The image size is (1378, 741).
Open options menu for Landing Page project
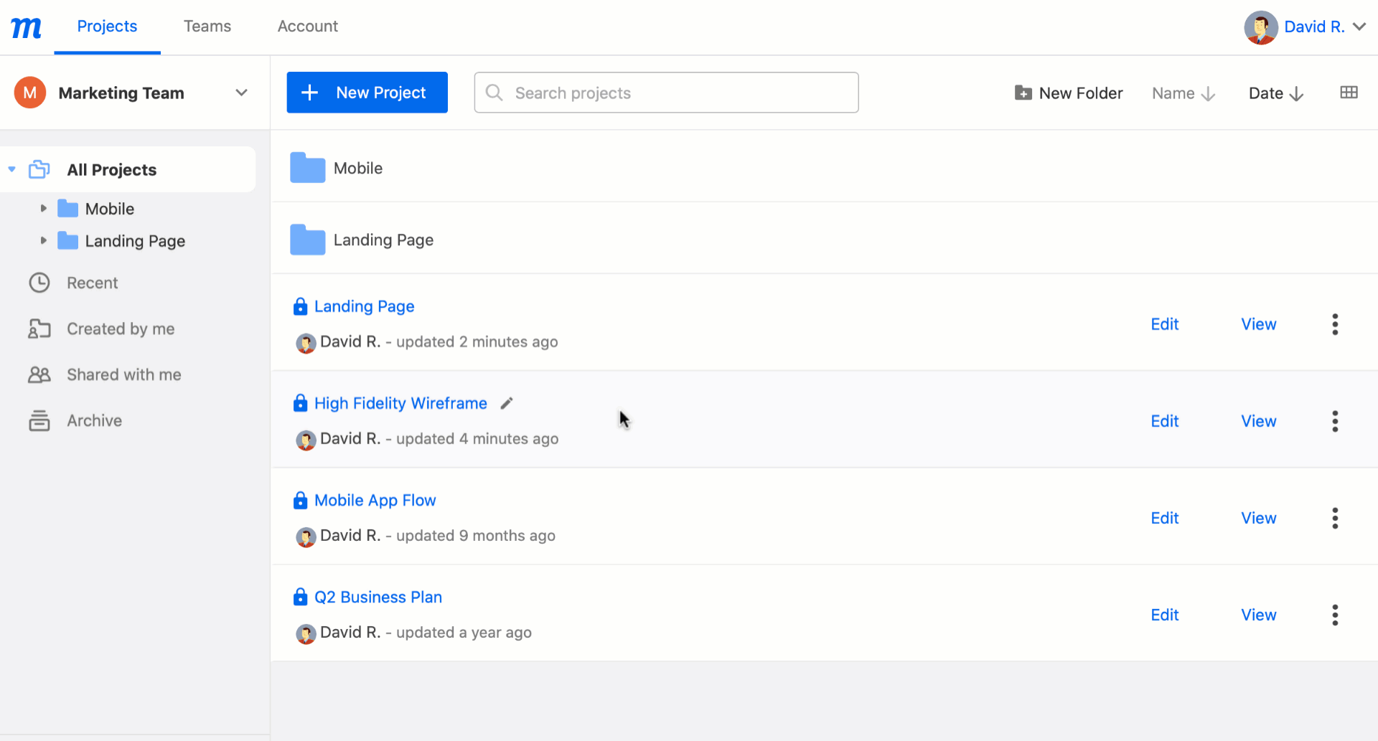[x=1335, y=324]
